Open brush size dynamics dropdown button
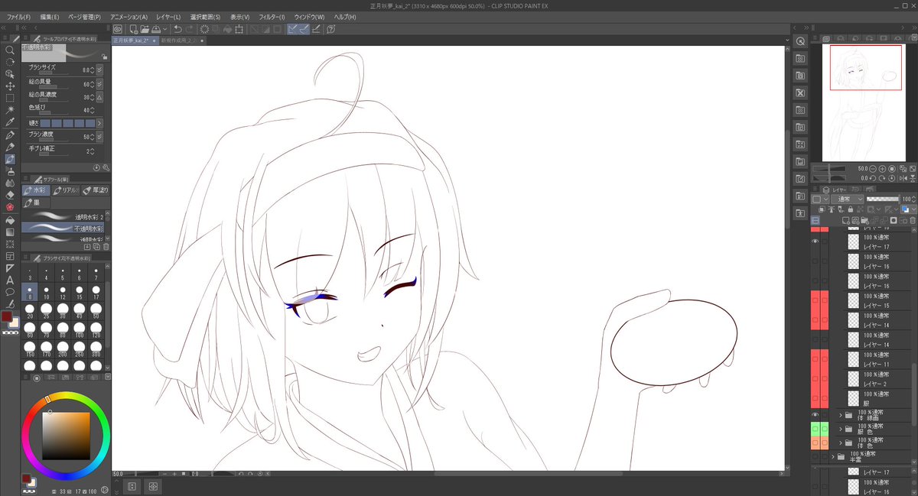The height and width of the screenshot is (496, 918). [100, 69]
